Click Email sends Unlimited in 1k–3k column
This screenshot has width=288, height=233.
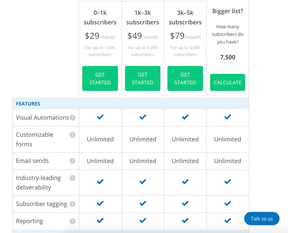143,161
